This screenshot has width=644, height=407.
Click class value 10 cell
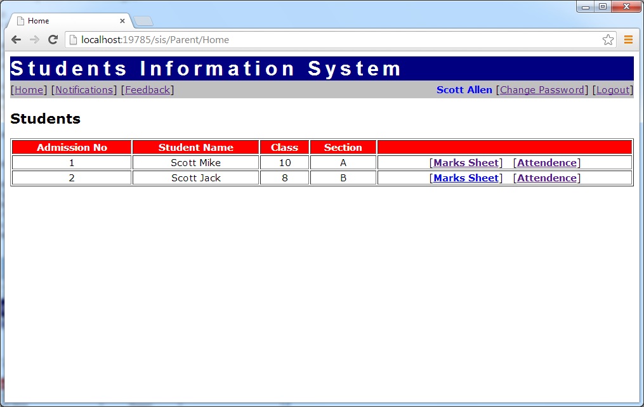284,163
